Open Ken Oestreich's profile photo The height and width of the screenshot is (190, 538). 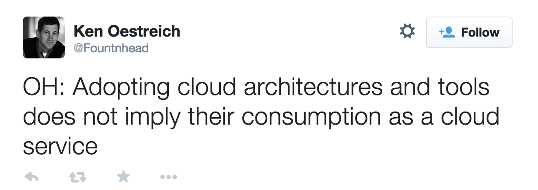[x=44, y=37]
